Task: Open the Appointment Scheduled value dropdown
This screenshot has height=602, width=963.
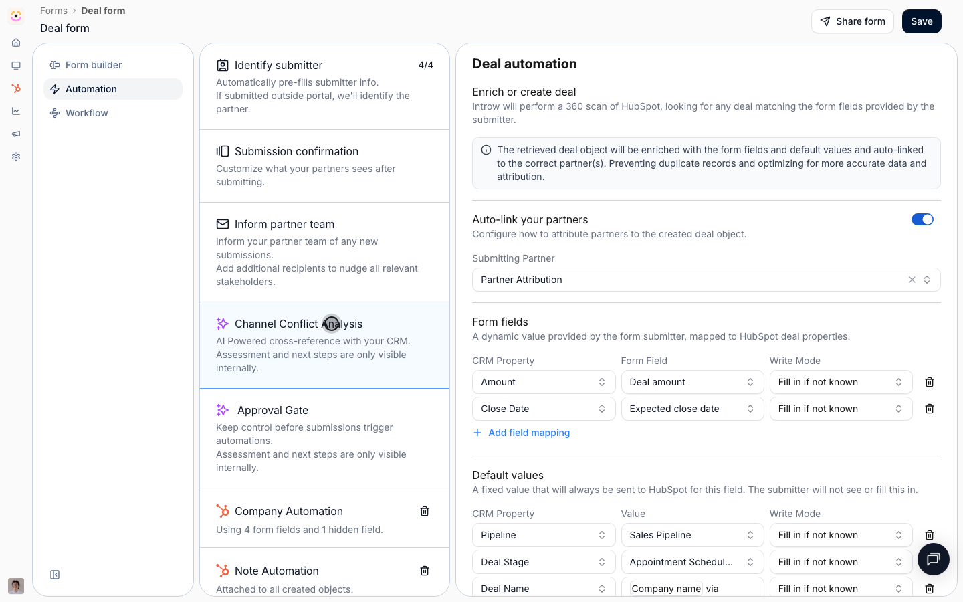Action: pyautogui.click(x=692, y=562)
